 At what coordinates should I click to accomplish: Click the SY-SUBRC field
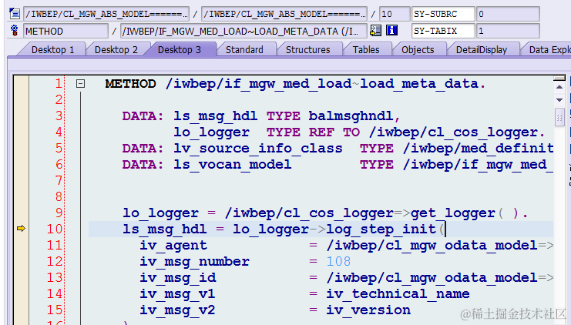[443, 14]
